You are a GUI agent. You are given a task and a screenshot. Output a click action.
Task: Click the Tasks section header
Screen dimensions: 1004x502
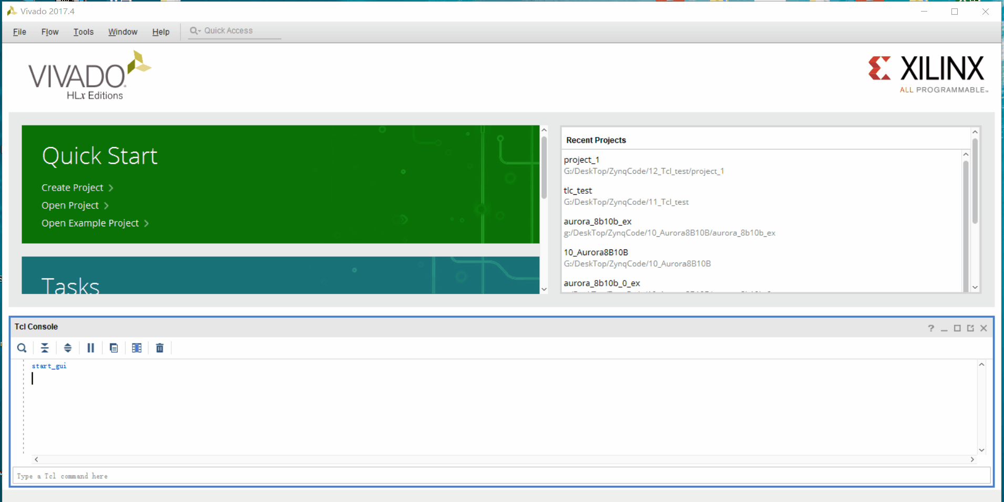coord(70,285)
